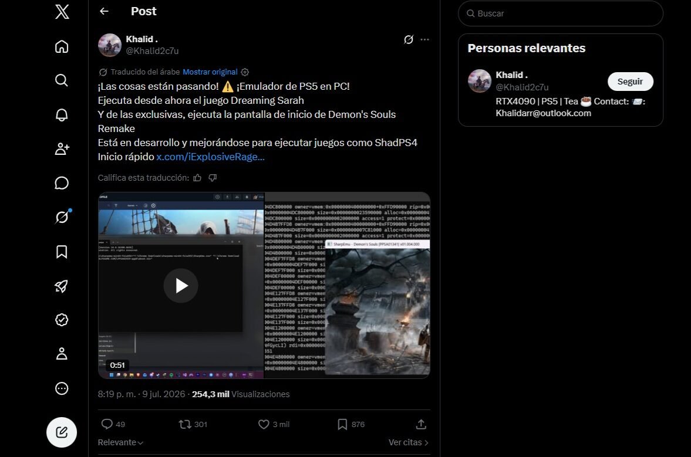Click the 254,3 mil Visualizaciones count

(241, 394)
